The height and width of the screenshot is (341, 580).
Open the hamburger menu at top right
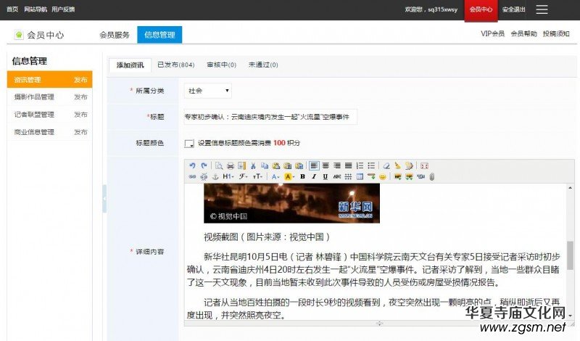click(542, 9)
